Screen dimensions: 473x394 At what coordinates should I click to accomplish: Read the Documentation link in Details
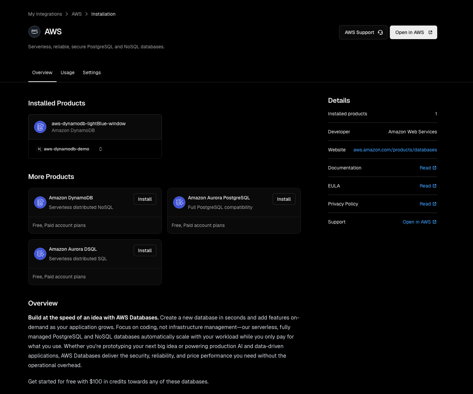point(428,168)
